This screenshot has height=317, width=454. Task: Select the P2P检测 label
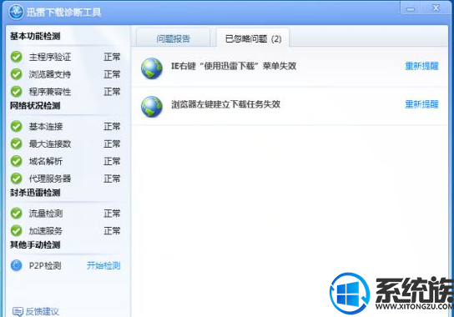(x=45, y=265)
